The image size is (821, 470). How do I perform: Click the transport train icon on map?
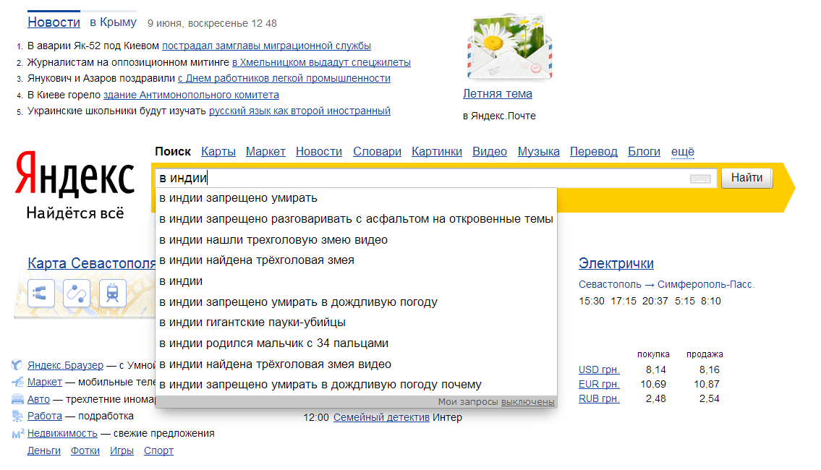point(112,293)
